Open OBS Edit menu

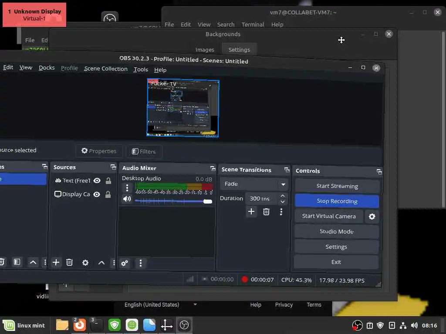click(x=8, y=67)
